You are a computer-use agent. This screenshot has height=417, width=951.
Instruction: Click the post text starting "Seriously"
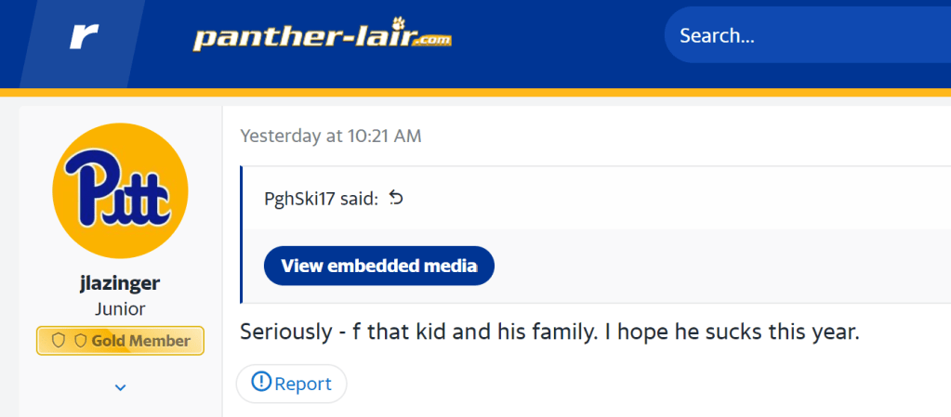[548, 332]
